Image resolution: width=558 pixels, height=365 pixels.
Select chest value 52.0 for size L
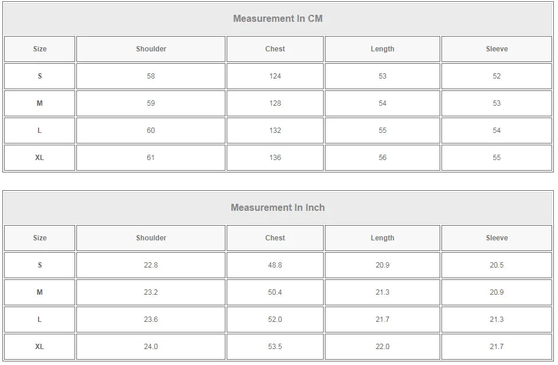[275, 320]
